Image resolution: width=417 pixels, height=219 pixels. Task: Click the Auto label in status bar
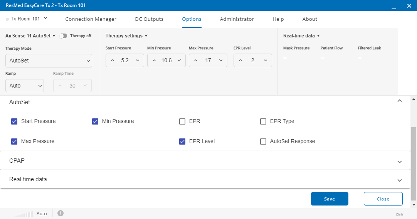click(42, 214)
